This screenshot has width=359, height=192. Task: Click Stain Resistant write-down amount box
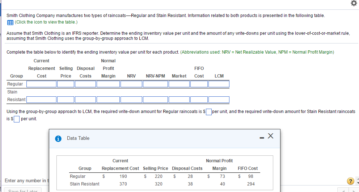pos(17,119)
